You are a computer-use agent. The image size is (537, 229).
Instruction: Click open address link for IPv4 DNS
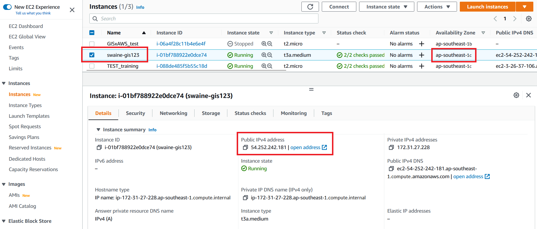tap(471, 176)
